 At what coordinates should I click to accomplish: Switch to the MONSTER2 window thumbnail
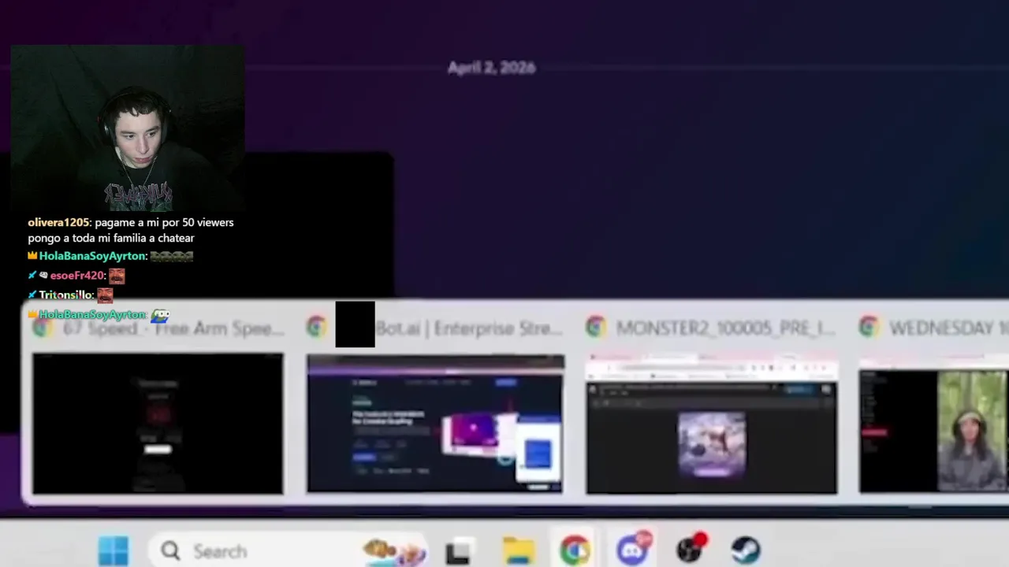tap(712, 425)
